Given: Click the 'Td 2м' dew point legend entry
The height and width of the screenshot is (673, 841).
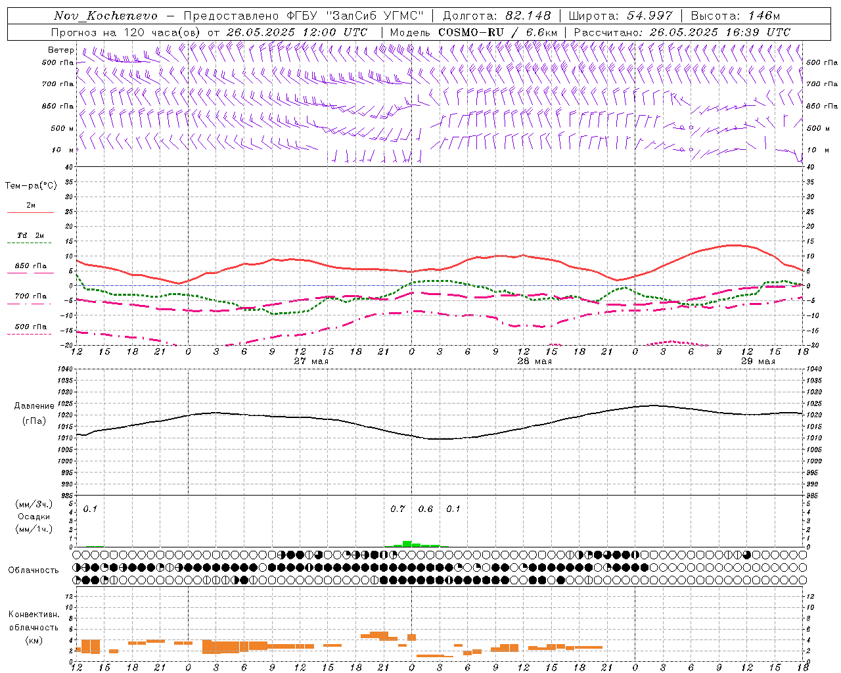Looking at the screenshot, I should coord(30,235).
